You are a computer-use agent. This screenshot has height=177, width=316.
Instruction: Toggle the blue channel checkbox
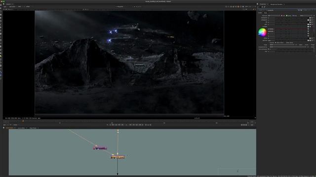(x=293, y=15)
